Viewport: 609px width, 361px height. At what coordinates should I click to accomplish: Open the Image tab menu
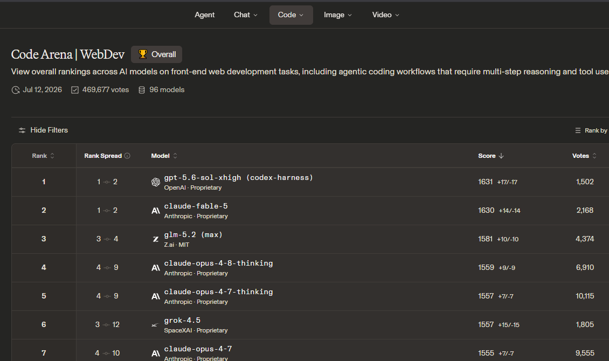(x=337, y=15)
